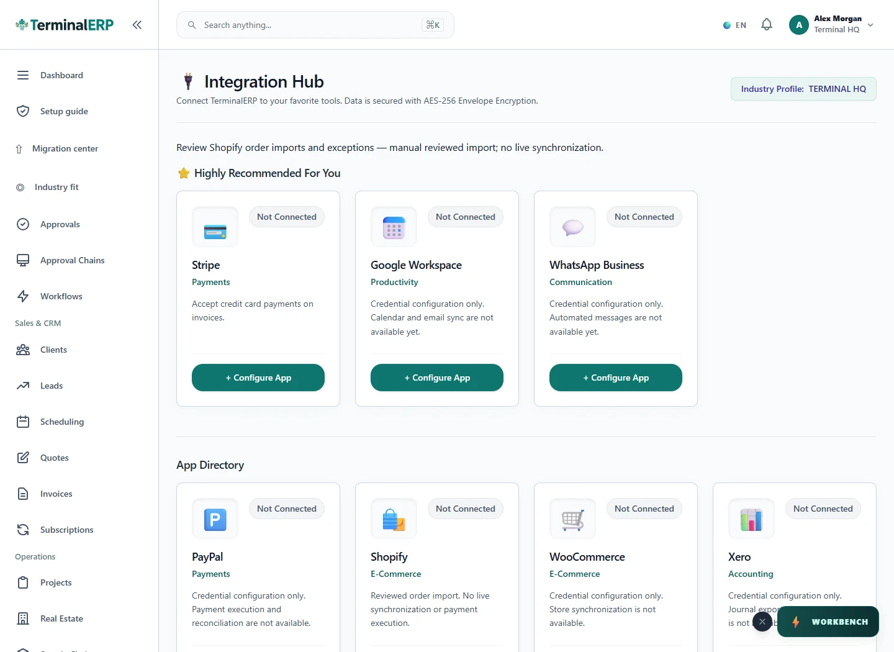
Task: Click the Google Workspace Productivity label
Action: click(x=394, y=282)
